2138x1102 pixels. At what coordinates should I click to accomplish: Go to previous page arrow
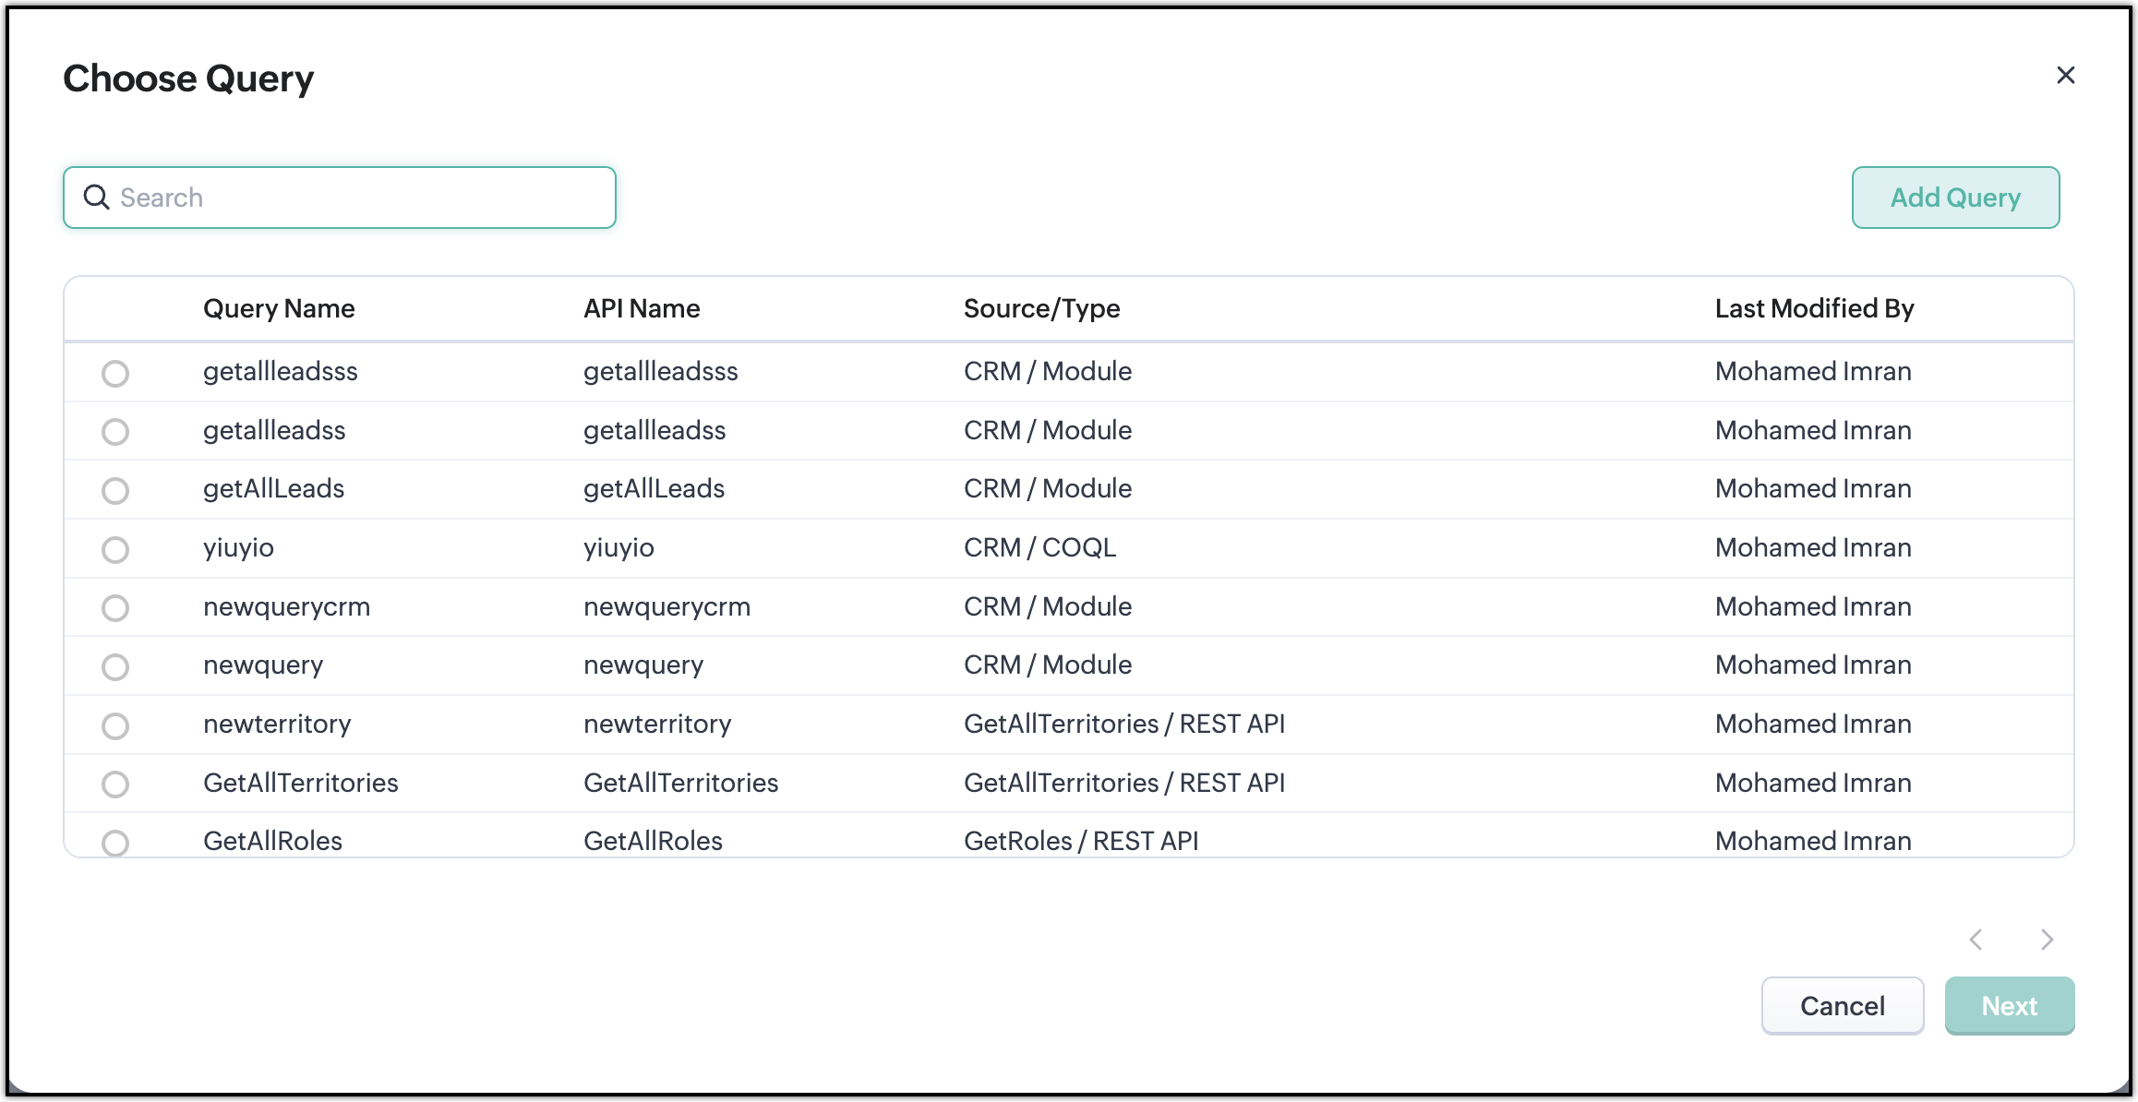point(1976,940)
